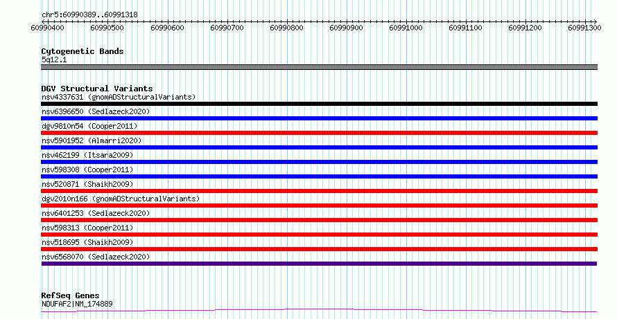This screenshot has width=617, height=319.
Task: Open variant nsv518695 (Shaikh2009) label
Action: pyautogui.click(x=87, y=242)
